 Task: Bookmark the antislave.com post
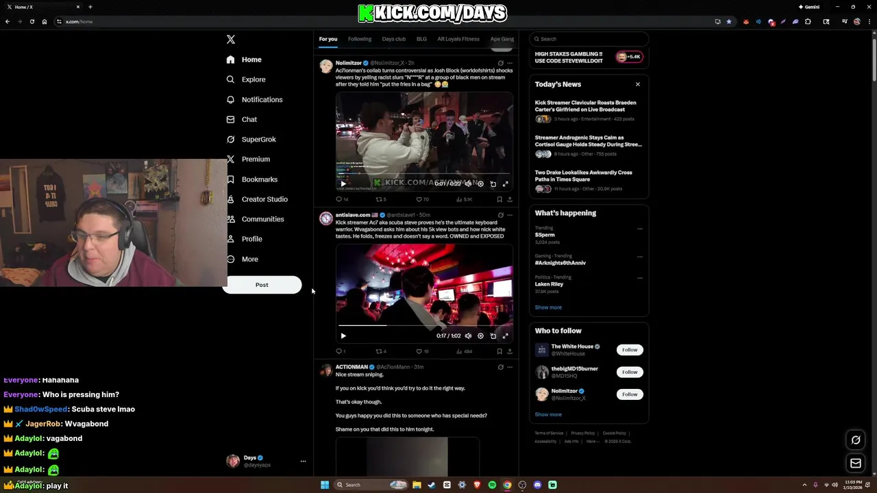coord(499,351)
